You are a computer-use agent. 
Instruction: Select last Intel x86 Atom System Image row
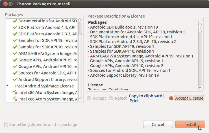point(42,99)
